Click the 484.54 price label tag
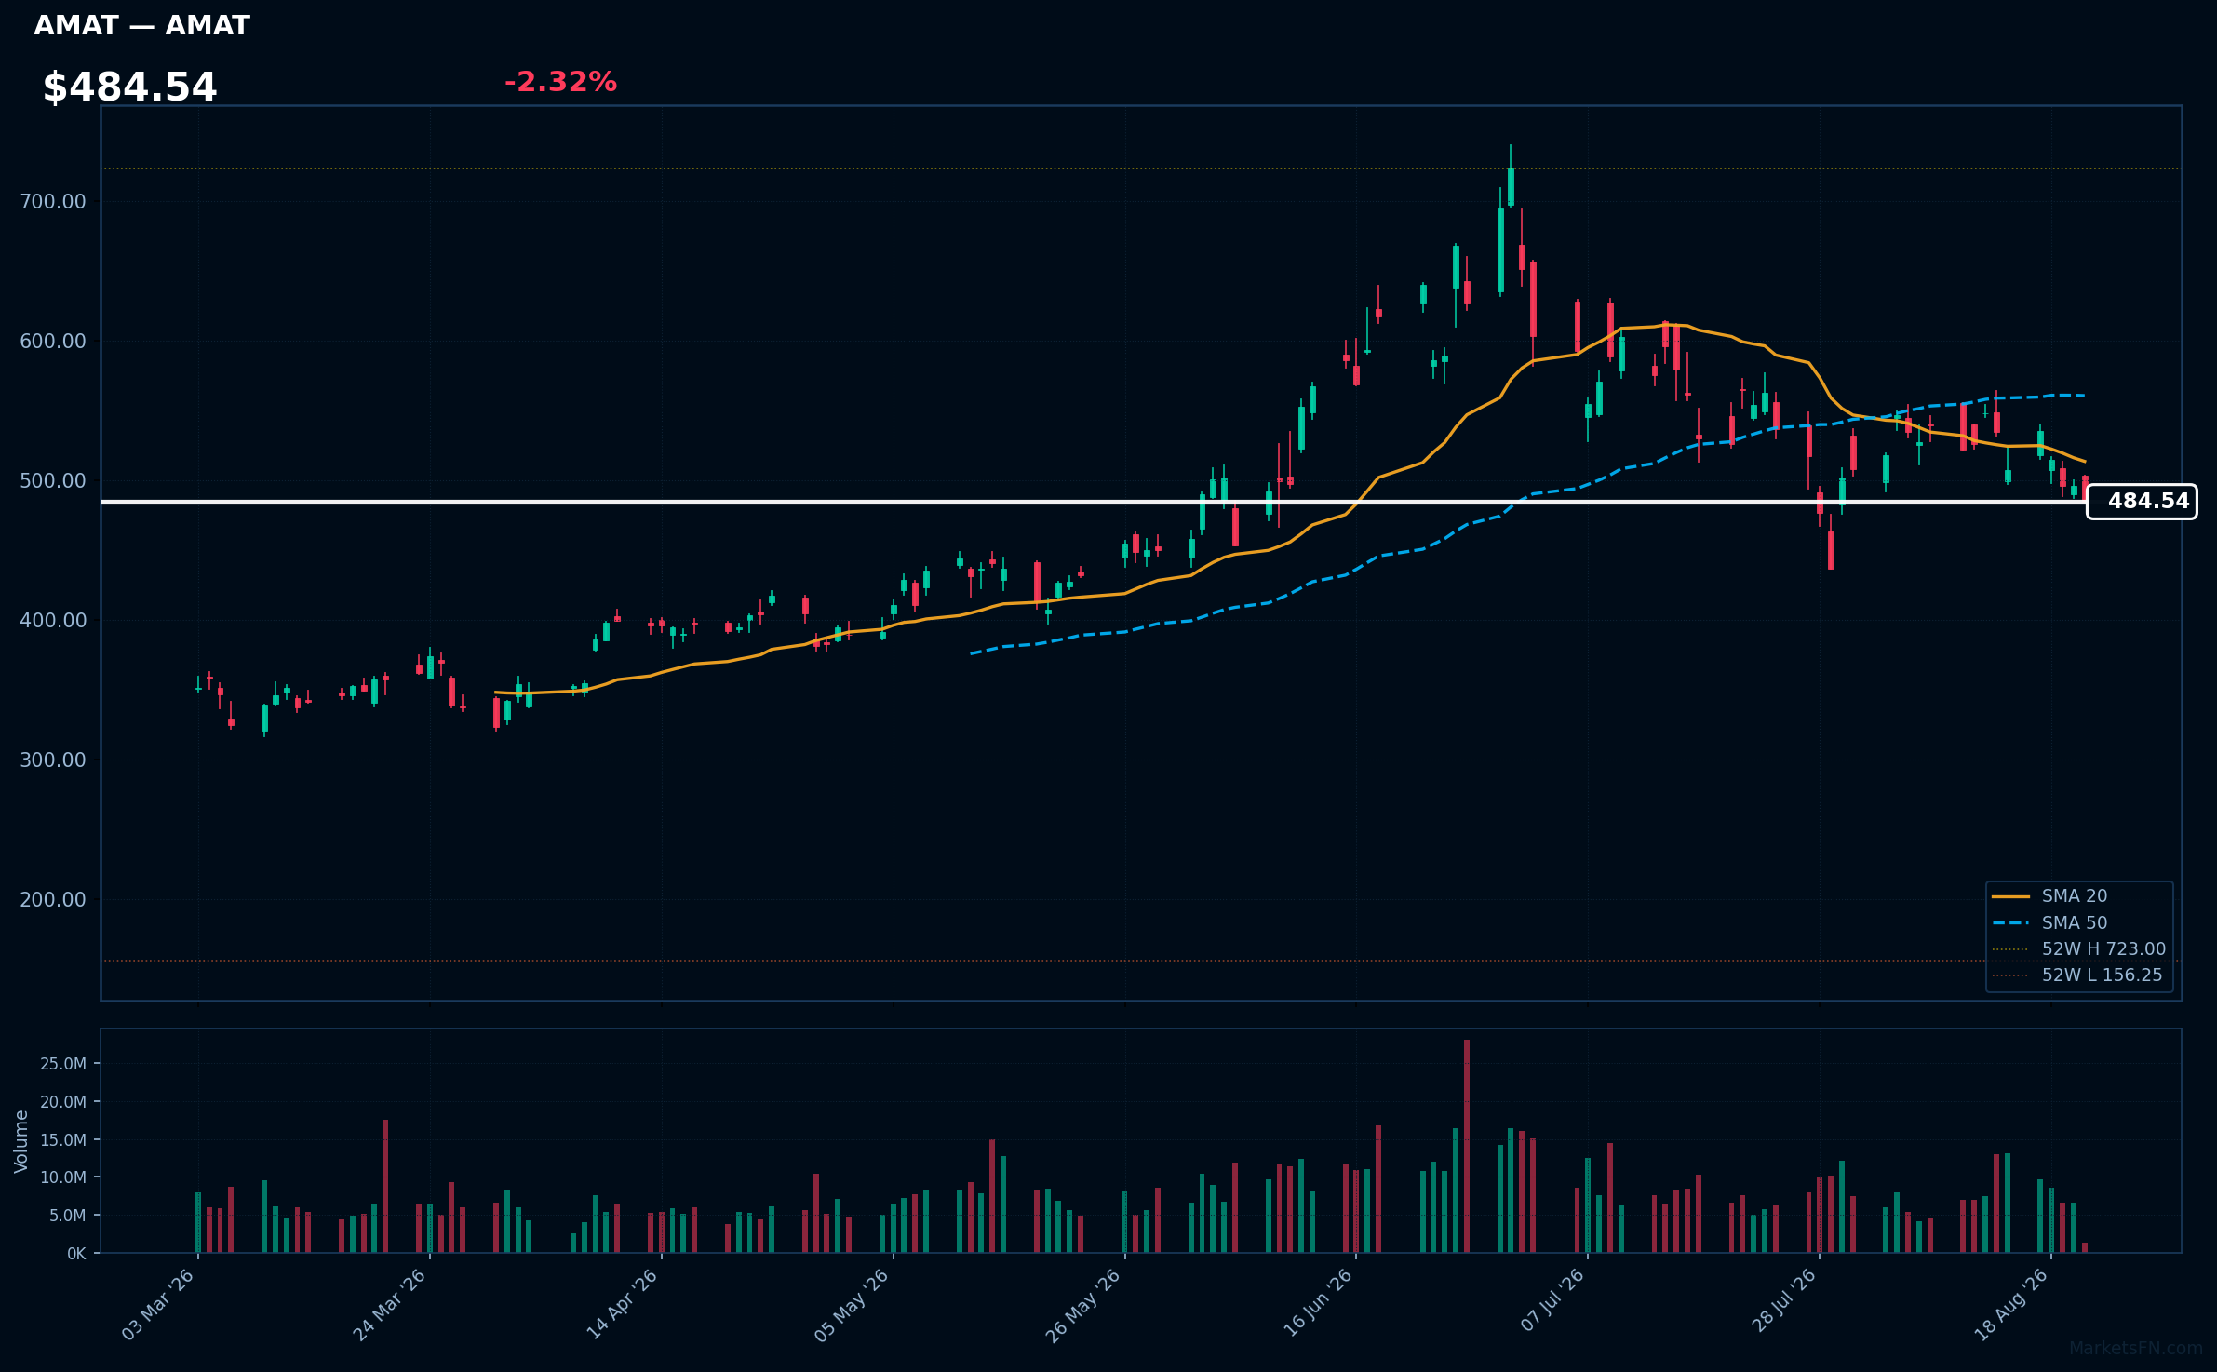Screen dimensions: 2217x1372 point(2142,502)
